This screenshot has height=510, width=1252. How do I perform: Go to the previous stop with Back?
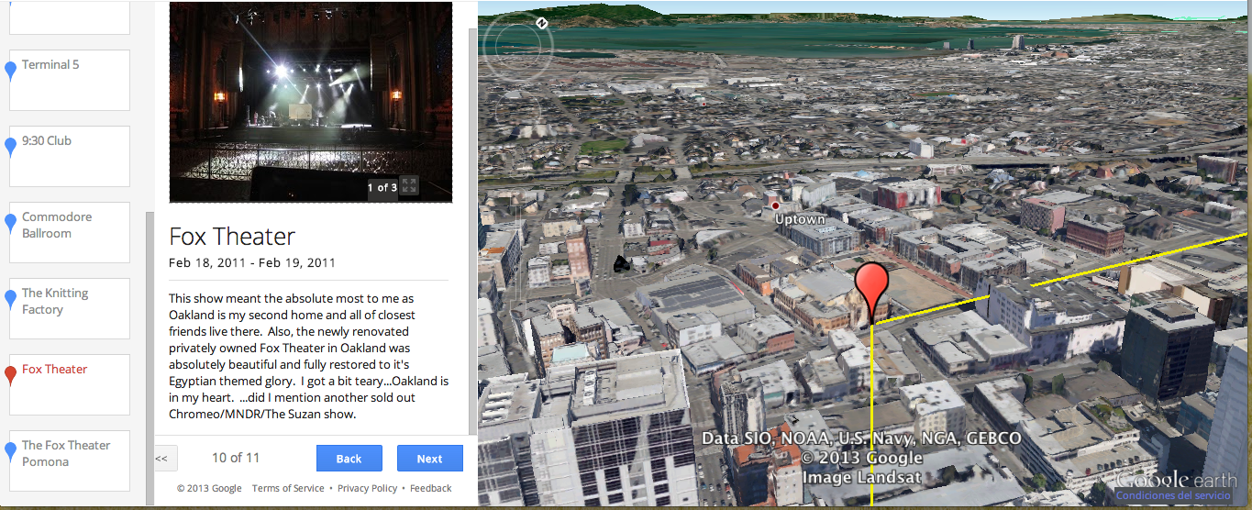349,459
